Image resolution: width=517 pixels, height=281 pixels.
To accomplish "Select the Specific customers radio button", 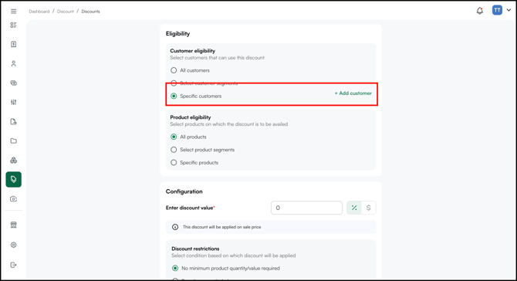I will click(174, 96).
